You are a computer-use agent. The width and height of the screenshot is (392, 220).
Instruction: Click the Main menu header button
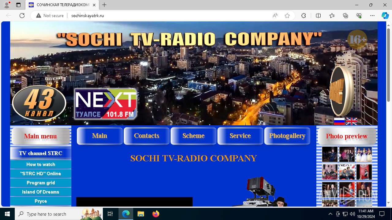click(40, 136)
